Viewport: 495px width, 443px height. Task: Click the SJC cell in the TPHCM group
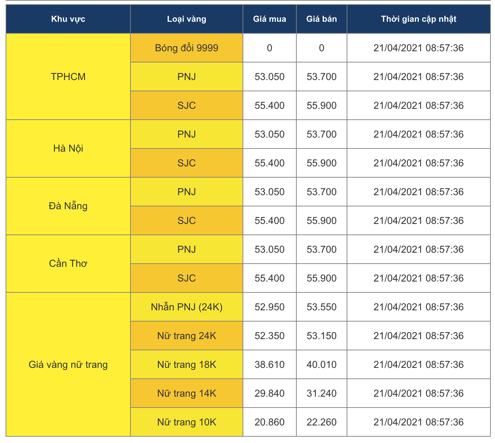click(187, 105)
